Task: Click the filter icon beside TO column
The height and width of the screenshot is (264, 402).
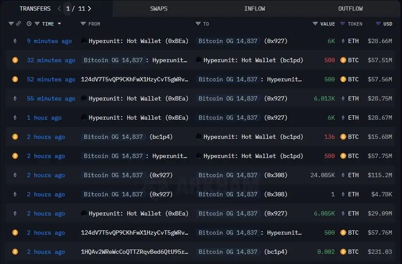Action: [198, 24]
